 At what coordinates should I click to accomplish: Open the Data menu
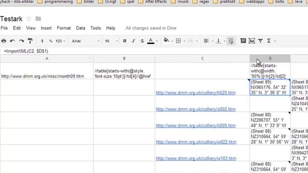pyautogui.click(x=80, y=28)
